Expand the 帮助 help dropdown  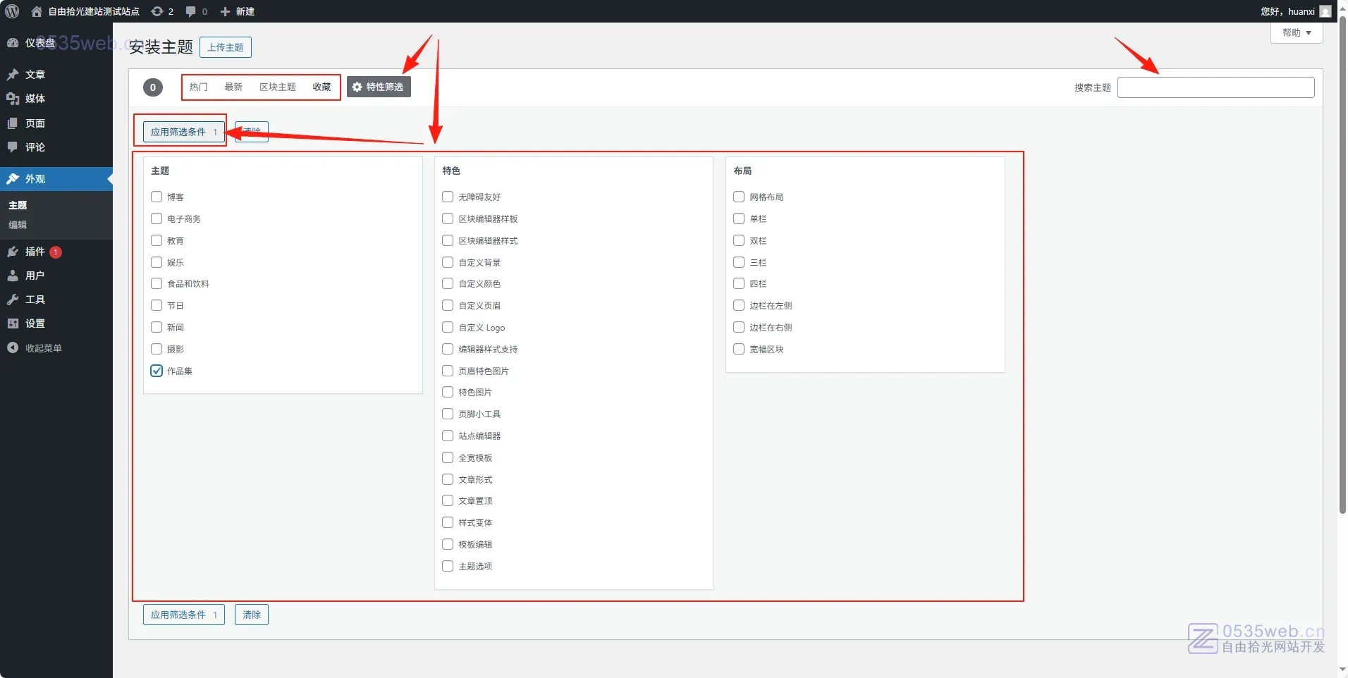[x=1296, y=33]
